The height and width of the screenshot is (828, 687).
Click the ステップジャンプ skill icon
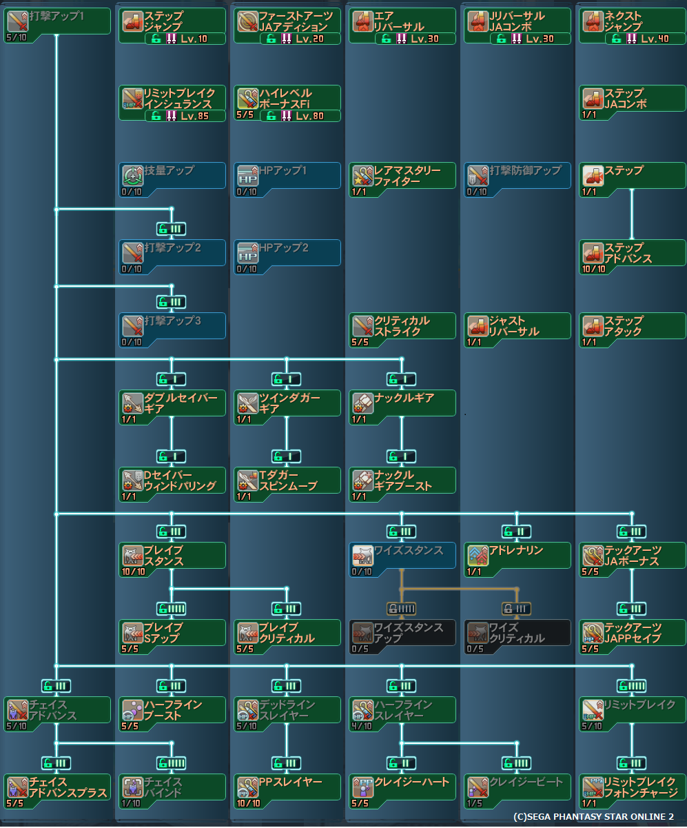[x=132, y=21]
